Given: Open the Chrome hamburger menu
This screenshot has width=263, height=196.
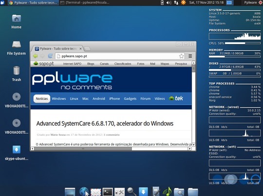Looking at the screenshot, I should click(190, 56).
